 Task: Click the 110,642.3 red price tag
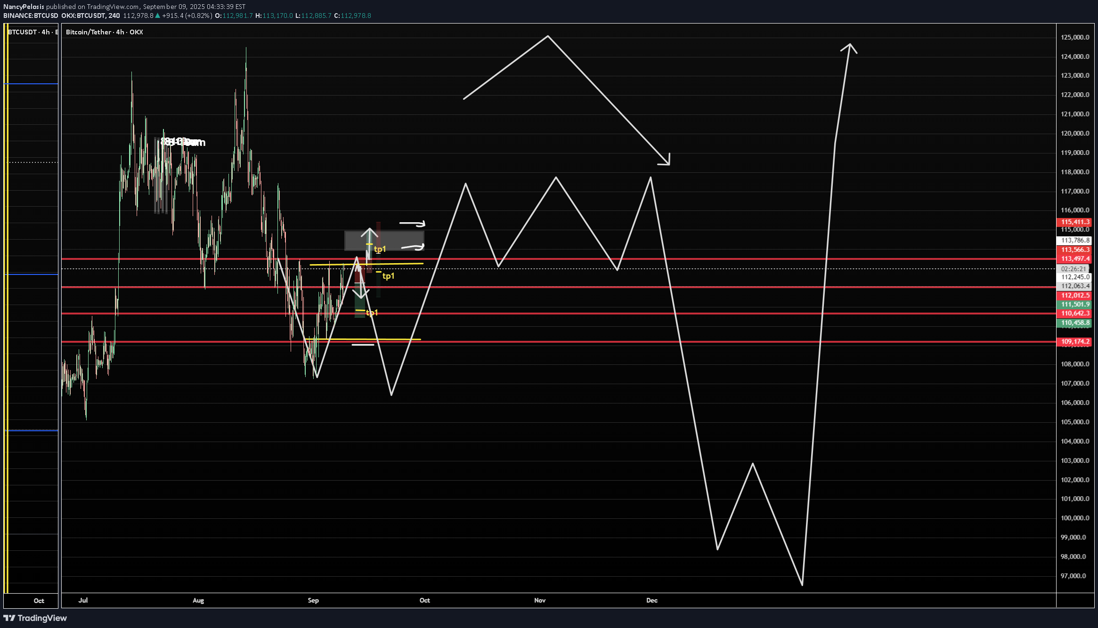coord(1074,314)
